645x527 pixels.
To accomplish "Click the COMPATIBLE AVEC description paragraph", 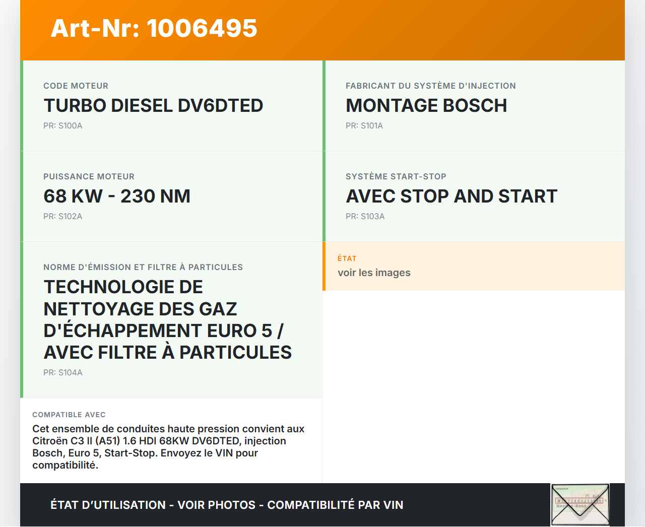I will [x=168, y=447].
